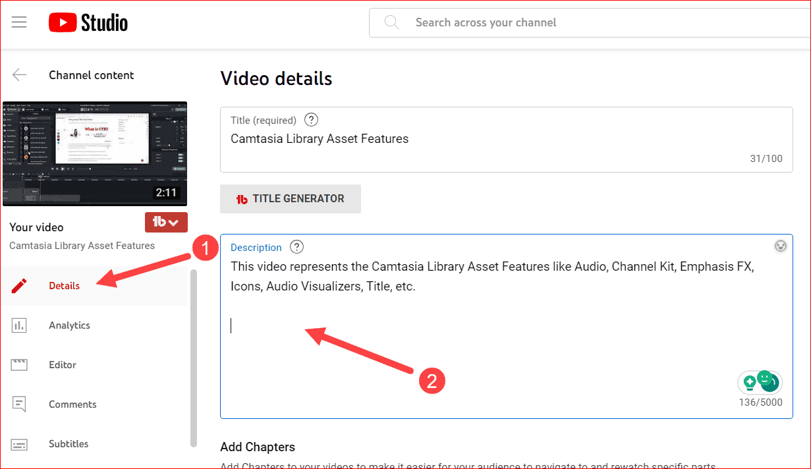Click the help icon beside Description
The image size is (811, 469).
click(x=297, y=247)
